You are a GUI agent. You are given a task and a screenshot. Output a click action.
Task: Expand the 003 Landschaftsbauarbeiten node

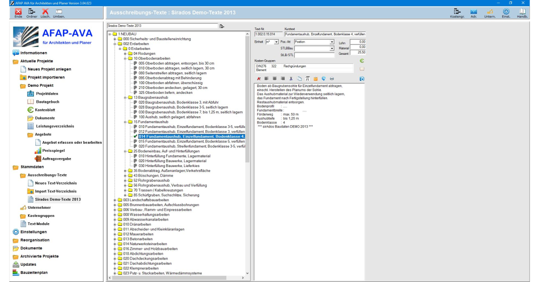click(x=115, y=200)
